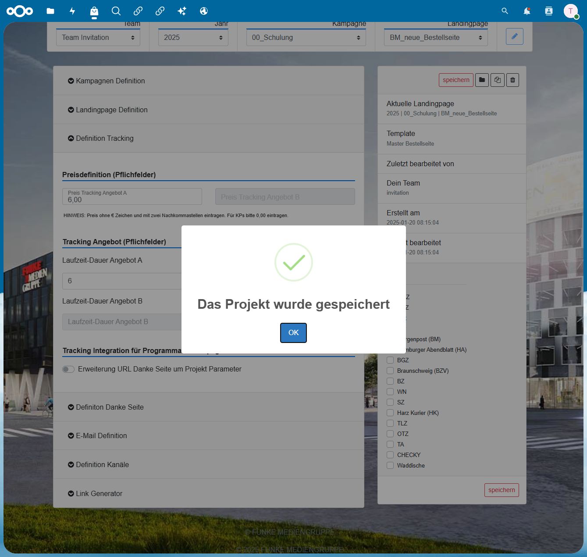The height and width of the screenshot is (557, 587).
Task: Click the trash delete icon button
Action: point(513,80)
